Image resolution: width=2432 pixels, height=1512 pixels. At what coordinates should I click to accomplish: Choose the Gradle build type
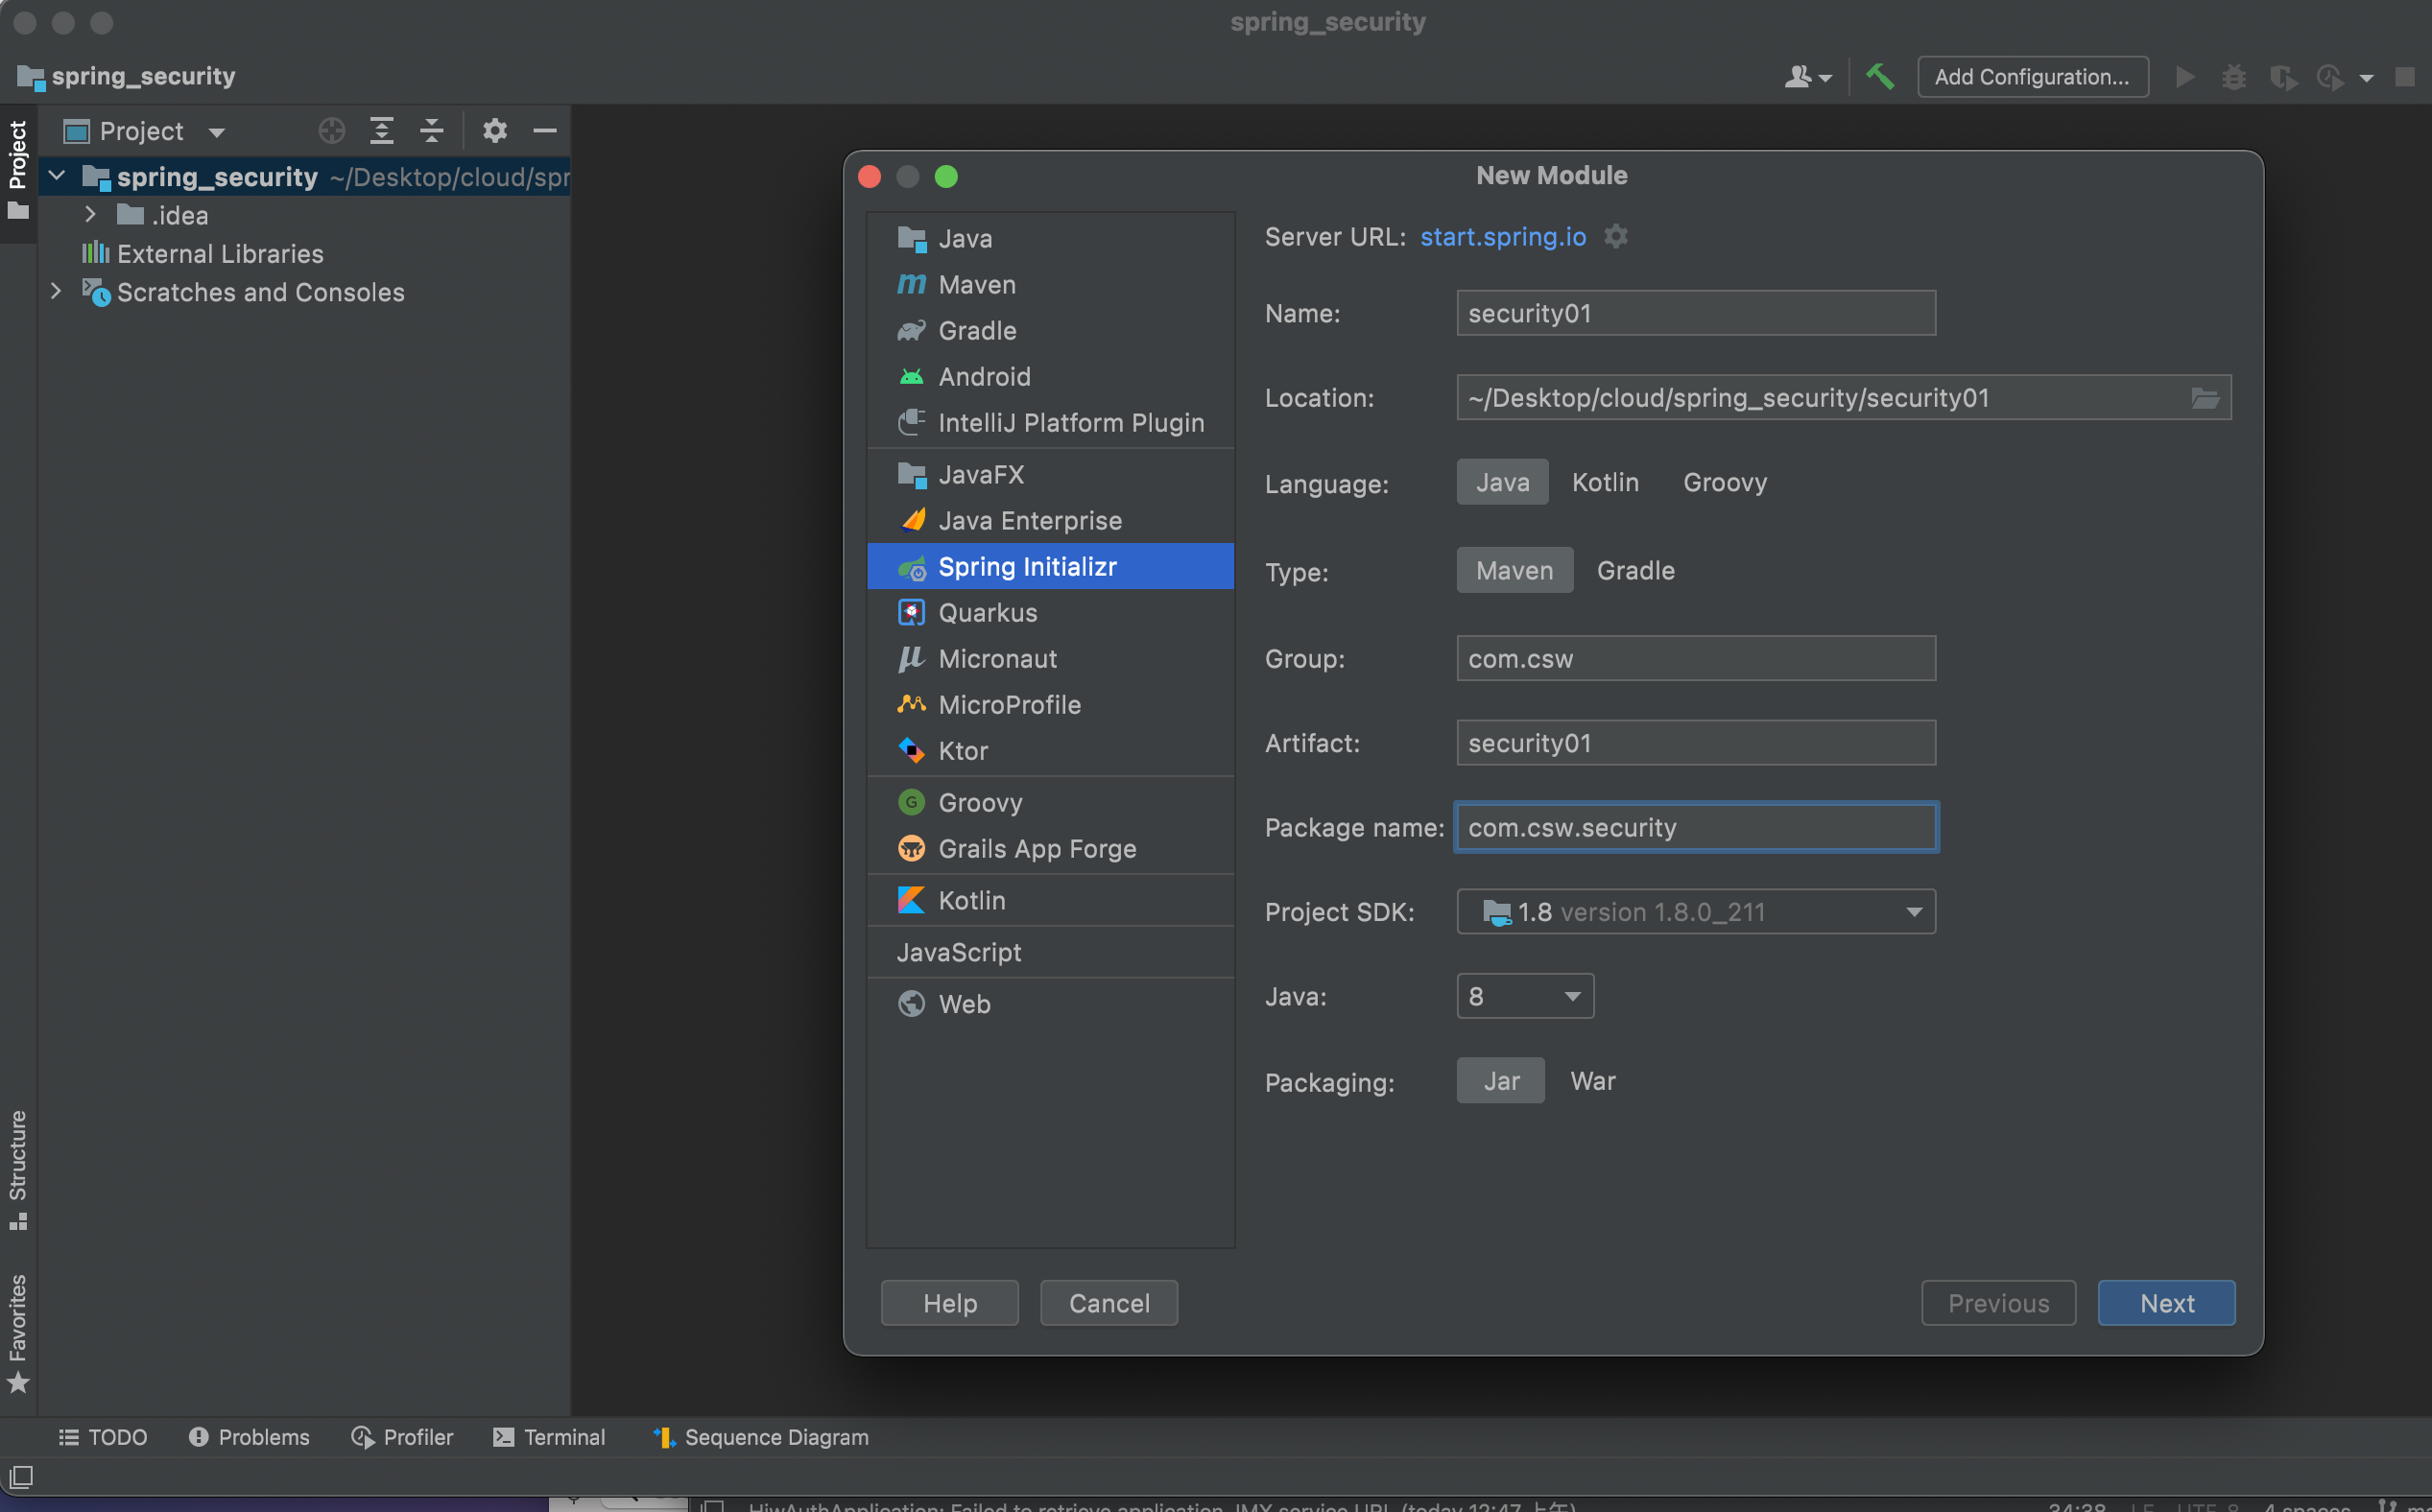pos(1634,570)
